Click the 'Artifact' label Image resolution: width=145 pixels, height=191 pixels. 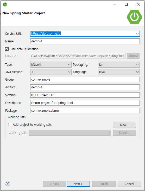10,87
